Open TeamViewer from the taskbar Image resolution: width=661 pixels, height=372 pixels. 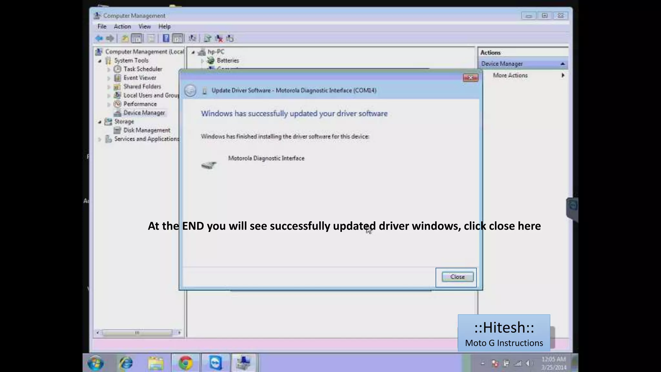215,363
